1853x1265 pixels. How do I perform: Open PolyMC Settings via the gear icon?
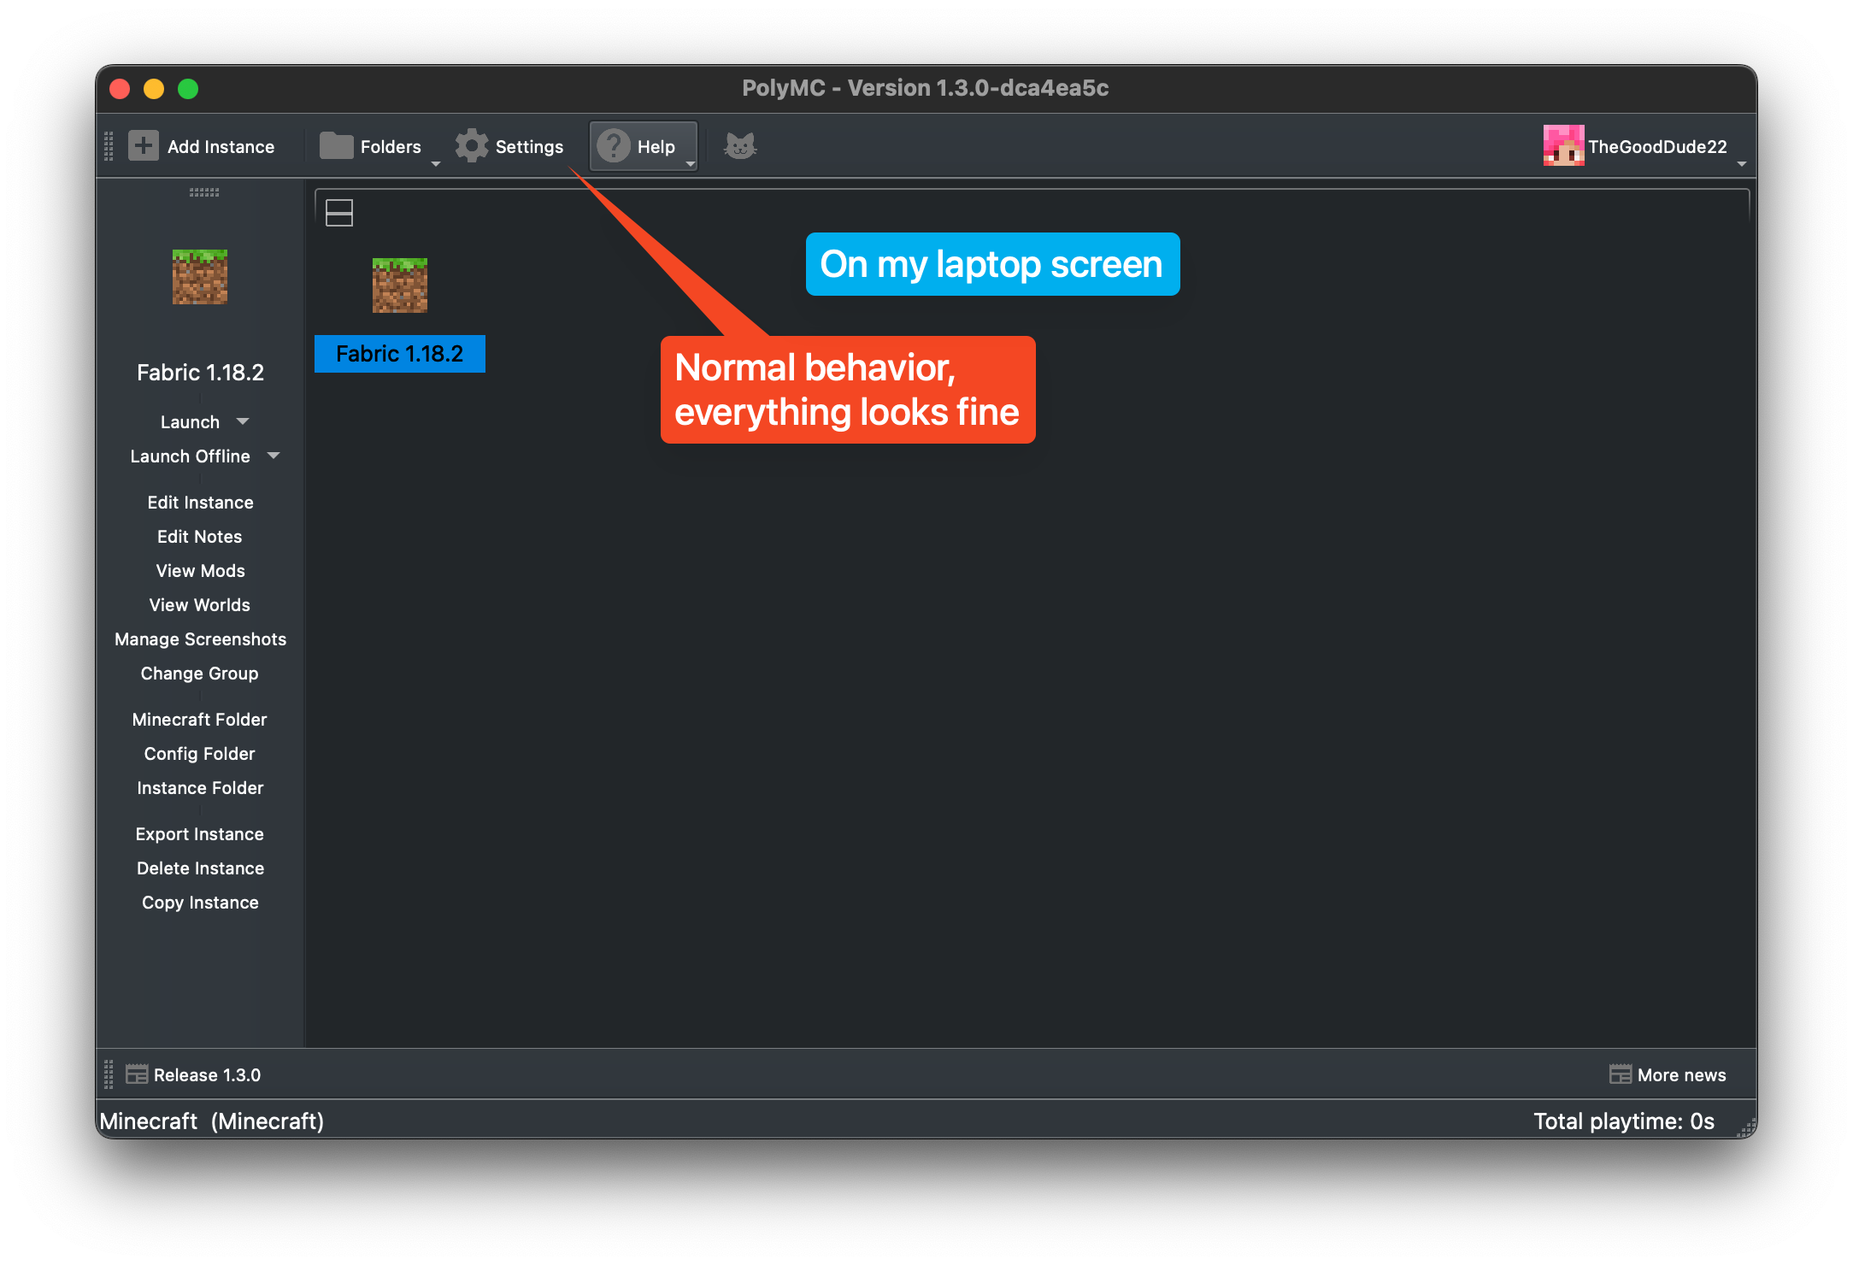pos(472,145)
